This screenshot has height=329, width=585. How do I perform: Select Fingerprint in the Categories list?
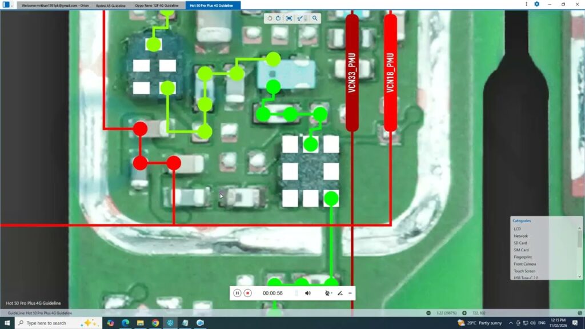pos(522,257)
